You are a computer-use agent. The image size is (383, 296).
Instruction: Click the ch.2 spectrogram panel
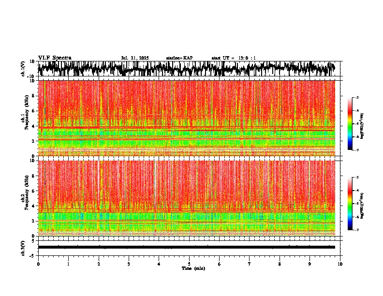tap(186, 198)
